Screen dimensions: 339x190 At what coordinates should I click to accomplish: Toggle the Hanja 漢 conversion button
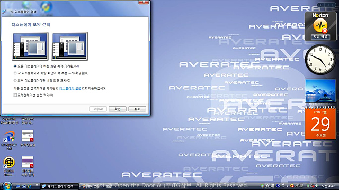[272, 186]
